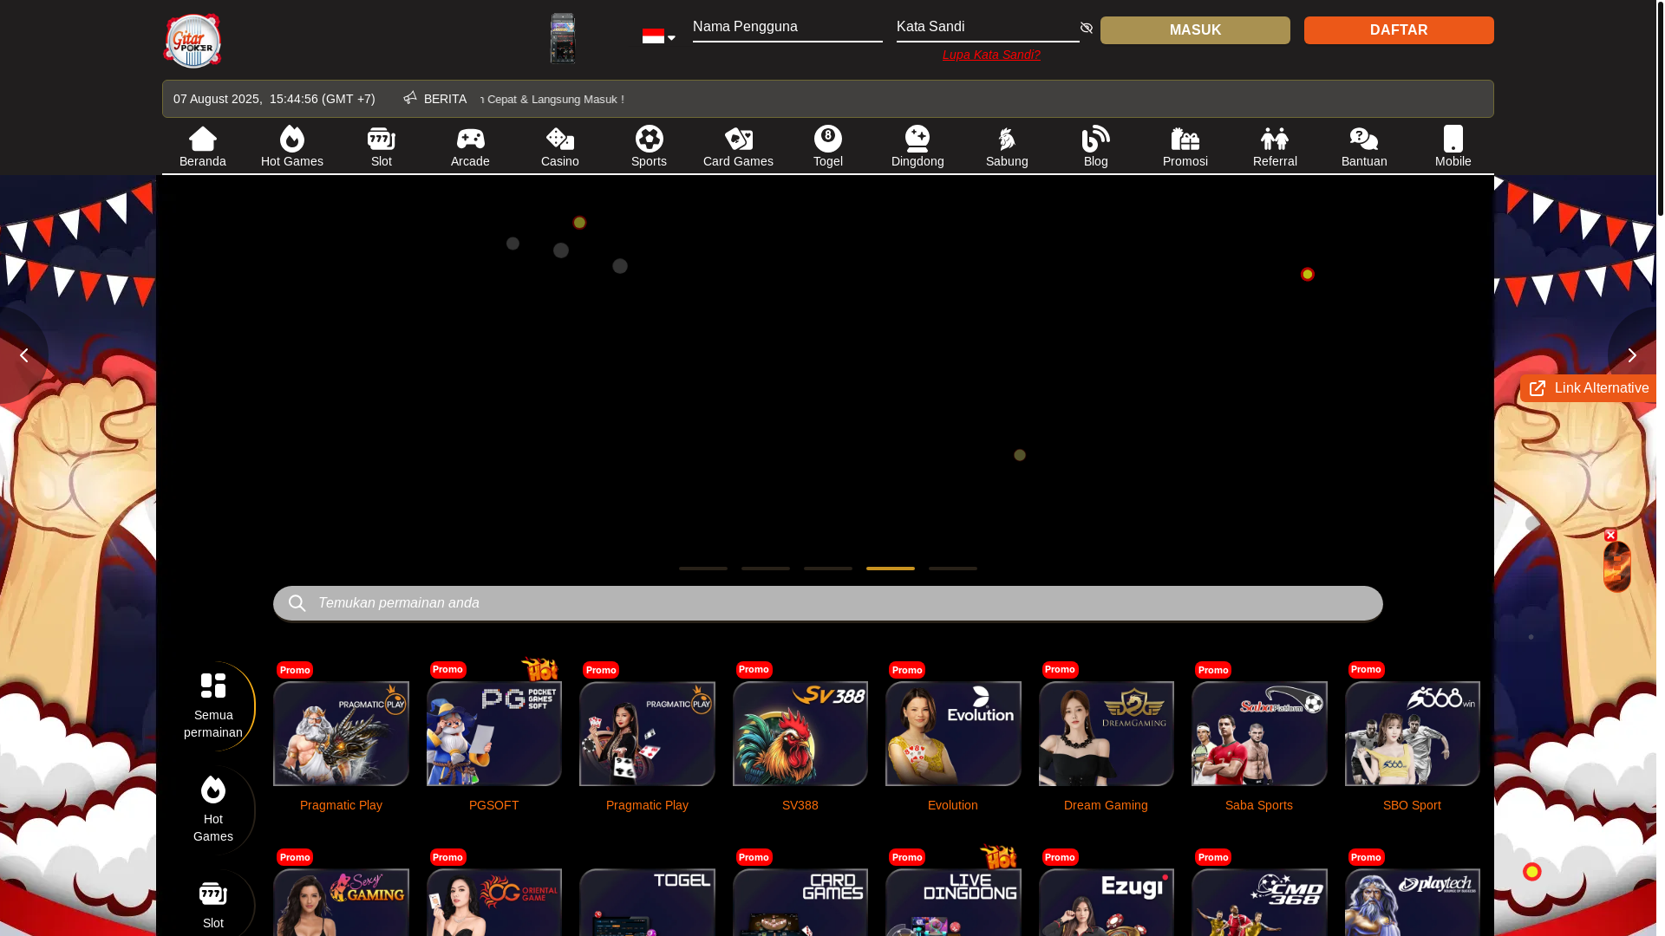Viewport: 1665px width, 936px height.
Task: Open the language flag dropdown
Action: (x=658, y=36)
